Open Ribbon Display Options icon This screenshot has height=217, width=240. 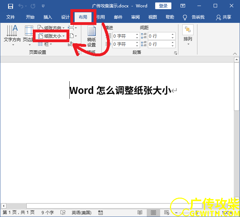click(x=183, y=6)
